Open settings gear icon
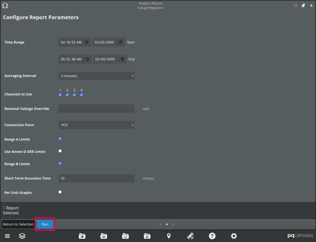316x242 pixels. 234,236
